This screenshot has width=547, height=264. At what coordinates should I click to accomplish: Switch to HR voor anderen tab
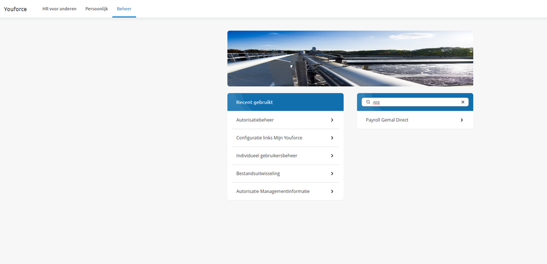click(x=59, y=9)
